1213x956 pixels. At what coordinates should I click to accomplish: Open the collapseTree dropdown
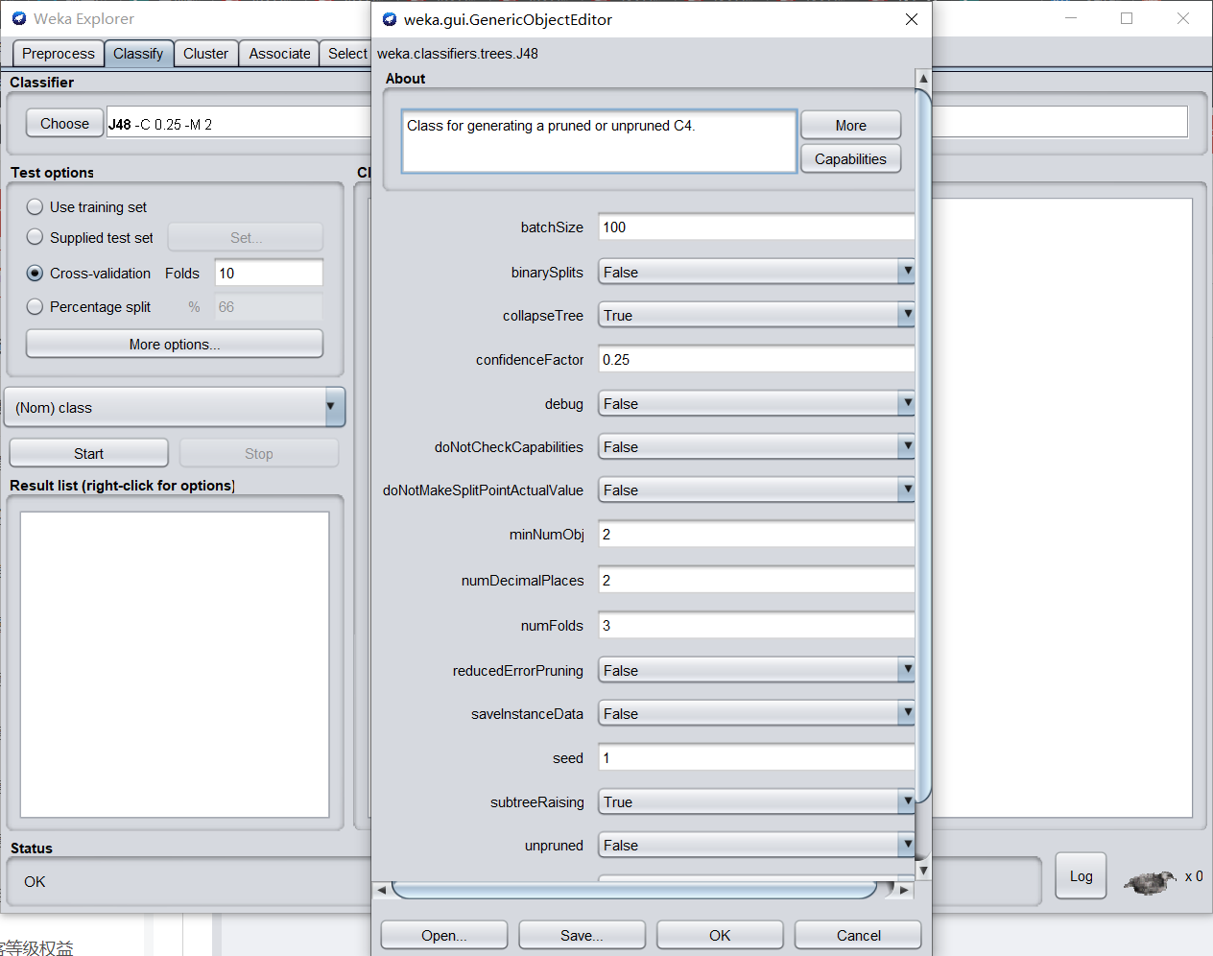coord(906,315)
